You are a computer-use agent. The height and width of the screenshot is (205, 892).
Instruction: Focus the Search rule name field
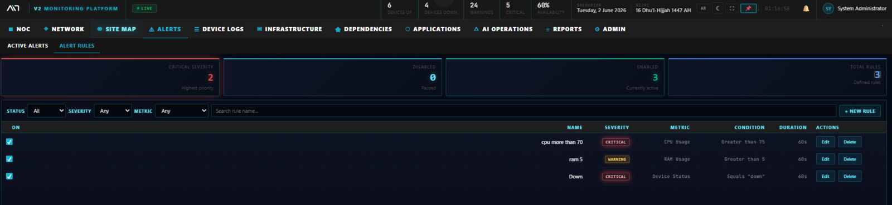pos(523,111)
